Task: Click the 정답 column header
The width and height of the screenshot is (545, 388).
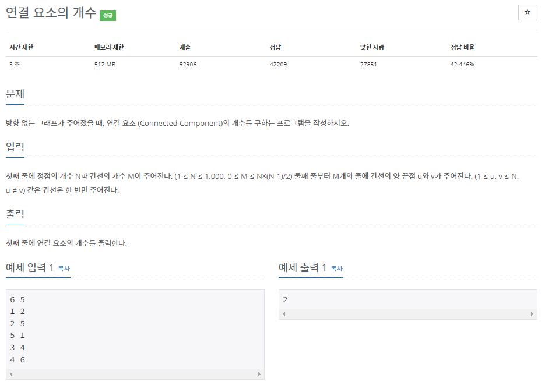Action: click(x=275, y=47)
